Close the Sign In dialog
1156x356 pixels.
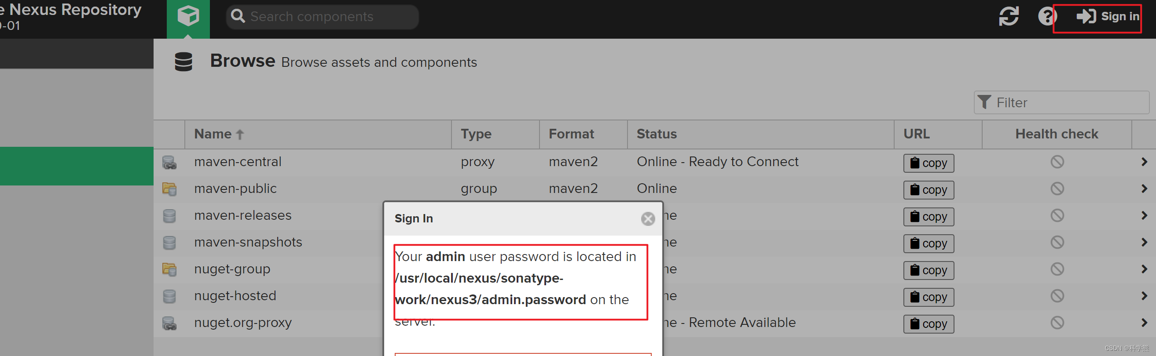coord(648,219)
